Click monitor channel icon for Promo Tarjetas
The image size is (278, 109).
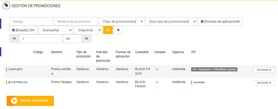[157, 82]
